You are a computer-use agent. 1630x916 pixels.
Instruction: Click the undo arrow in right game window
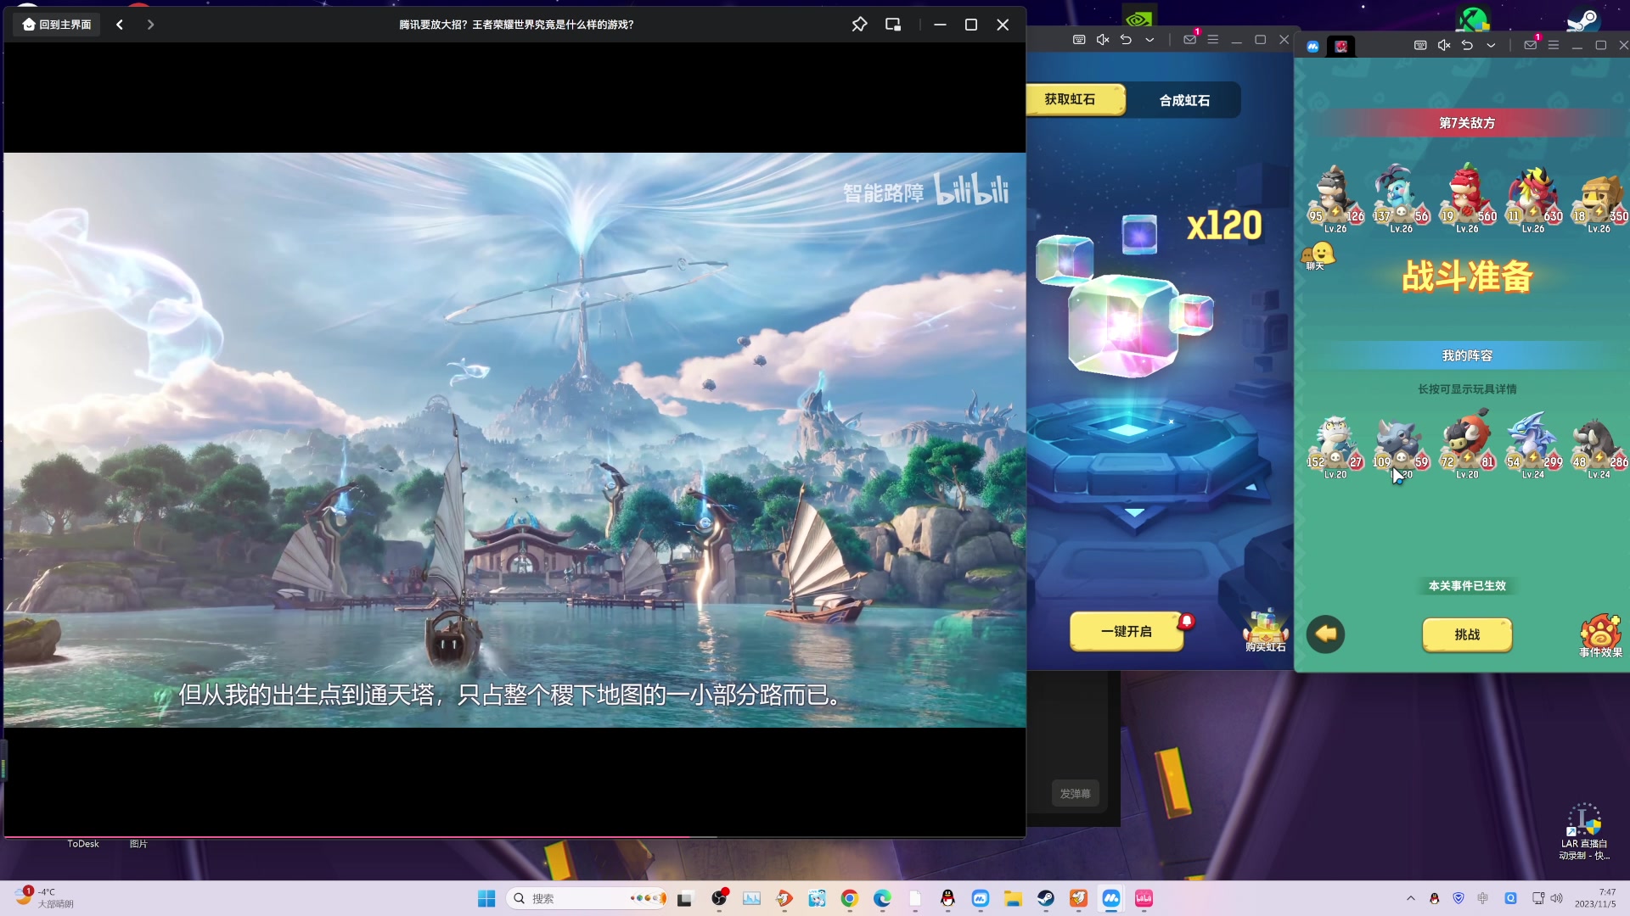1467,45
